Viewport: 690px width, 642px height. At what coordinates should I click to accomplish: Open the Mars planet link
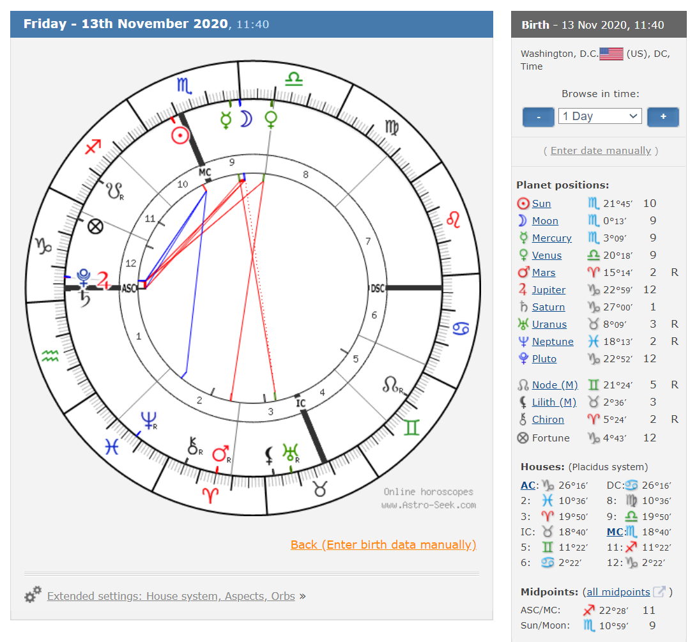click(x=544, y=272)
